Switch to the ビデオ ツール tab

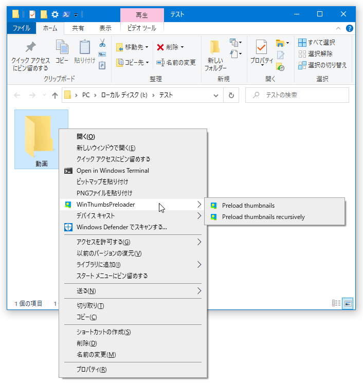click(142, 28)
